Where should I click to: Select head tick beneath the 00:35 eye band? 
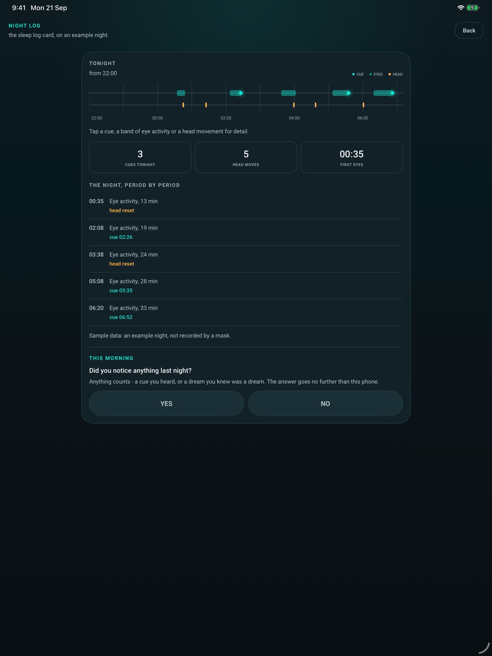[183, 105]
